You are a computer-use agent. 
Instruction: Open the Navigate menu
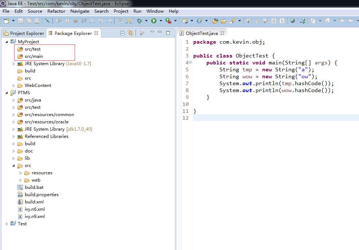[80, 11]
